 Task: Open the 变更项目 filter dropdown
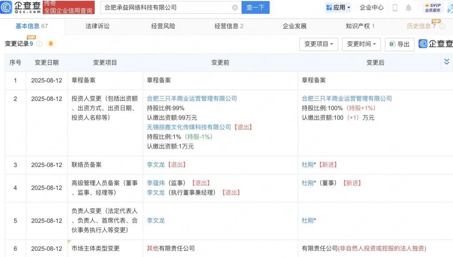319,44
